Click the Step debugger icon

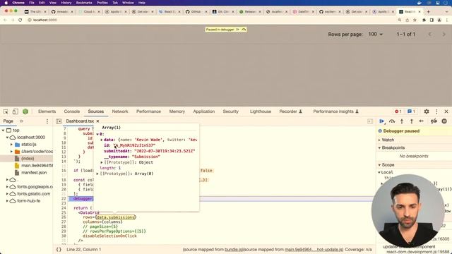coord(421,121)
